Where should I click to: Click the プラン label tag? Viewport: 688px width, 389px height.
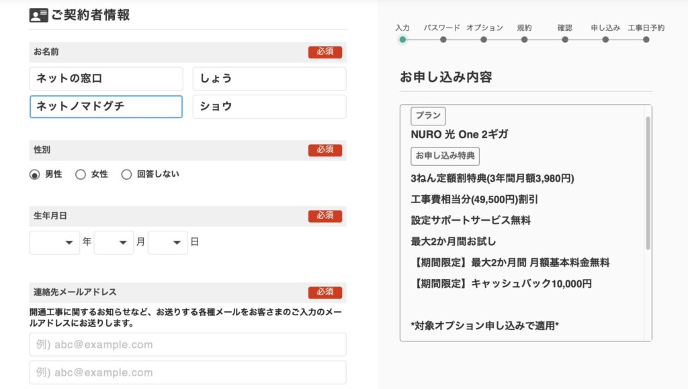coord(428,115)
